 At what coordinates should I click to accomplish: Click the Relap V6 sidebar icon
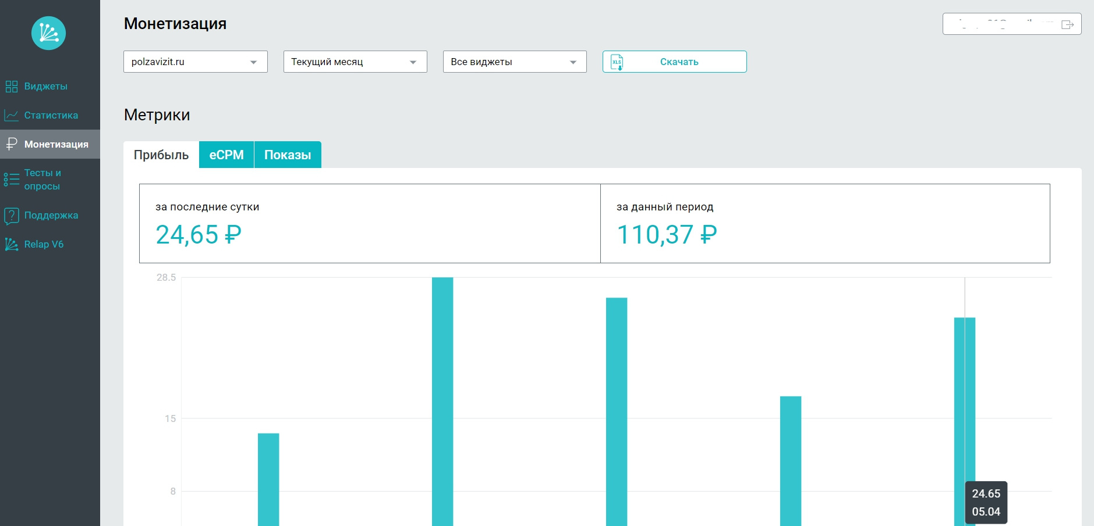point(11,245)
